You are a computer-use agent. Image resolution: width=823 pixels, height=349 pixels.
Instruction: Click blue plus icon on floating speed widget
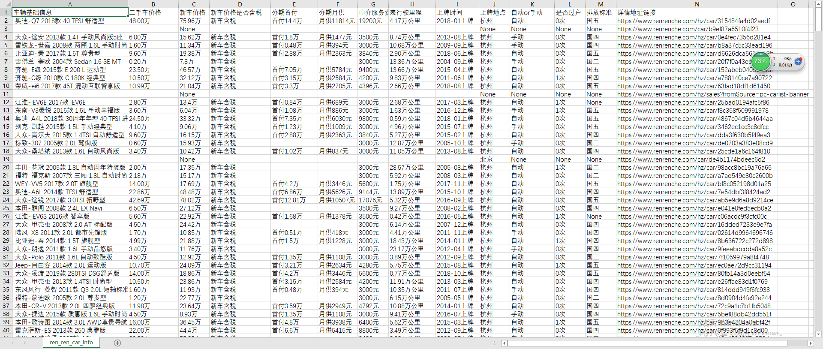point(798,61)
